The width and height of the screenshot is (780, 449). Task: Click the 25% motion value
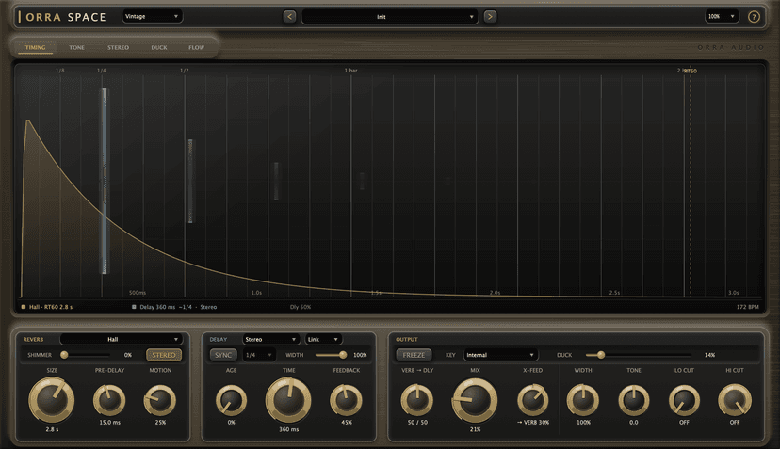click(x=160, y=422)
